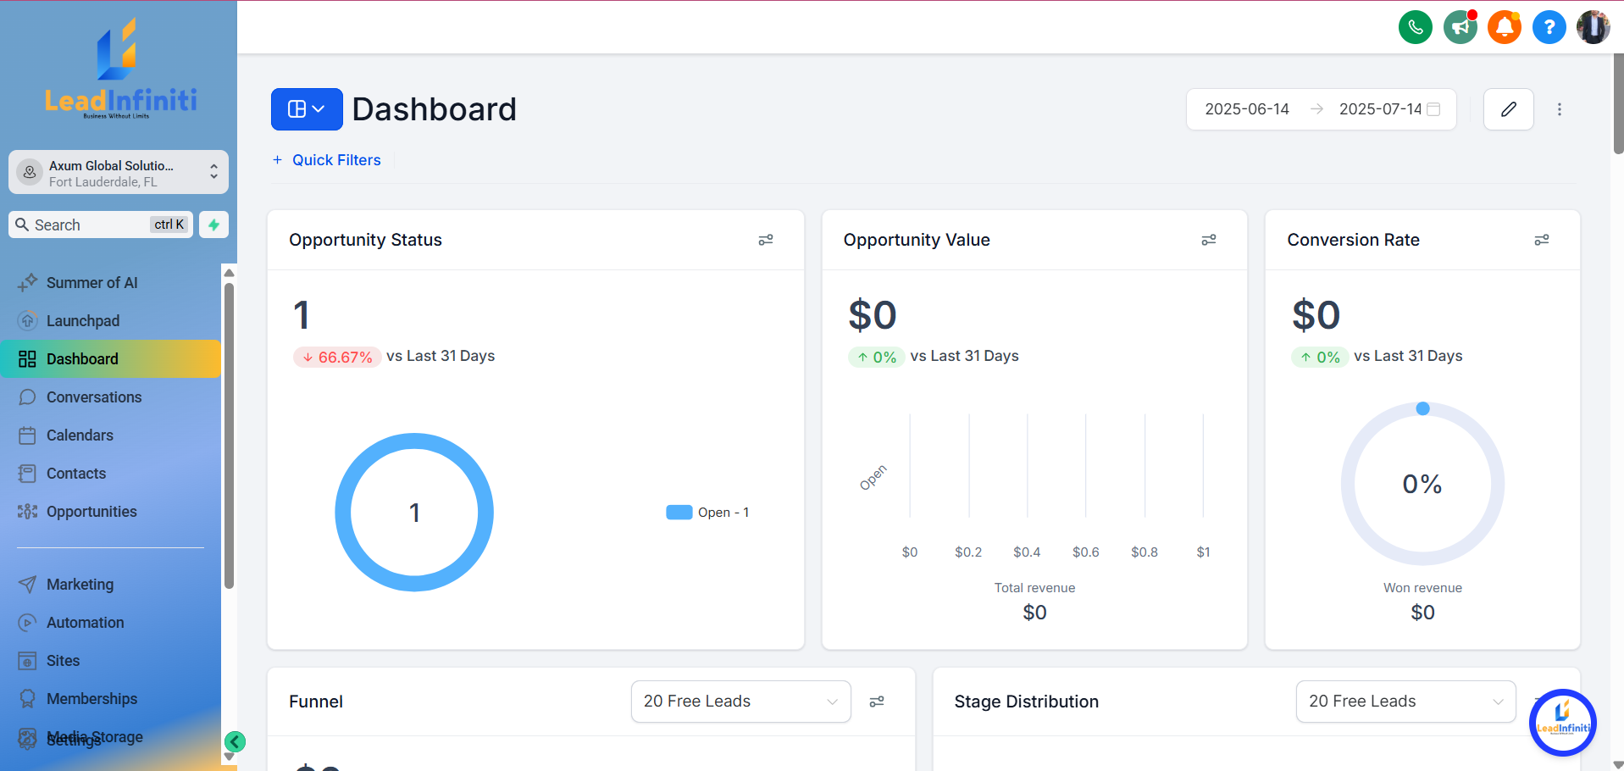This screenshot has width=1624, height=771.
Task: Click the green phone dialer icon
Action: pyautogui.click(x=1415, y=27)
